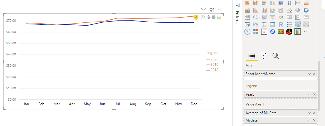The image size is (325, 126).
Task: Choose the clustered column chart visual
Action: point(273,3)
